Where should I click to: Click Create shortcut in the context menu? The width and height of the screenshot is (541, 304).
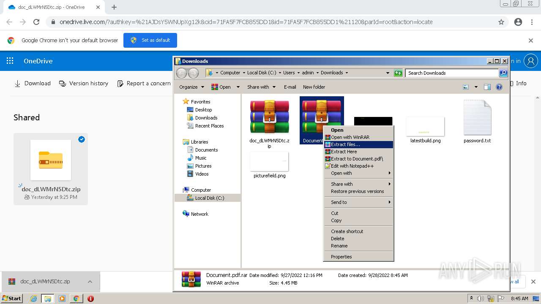point(358,231)
